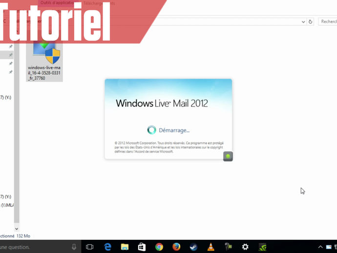Open VLC media player from the taskbar
The width and height of the screenshot is (337, 253).
click(211, 247)
